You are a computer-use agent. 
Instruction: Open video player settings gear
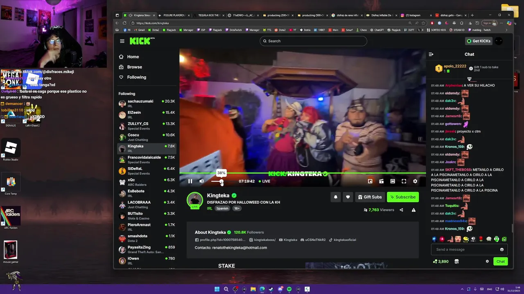pos(415,181)
